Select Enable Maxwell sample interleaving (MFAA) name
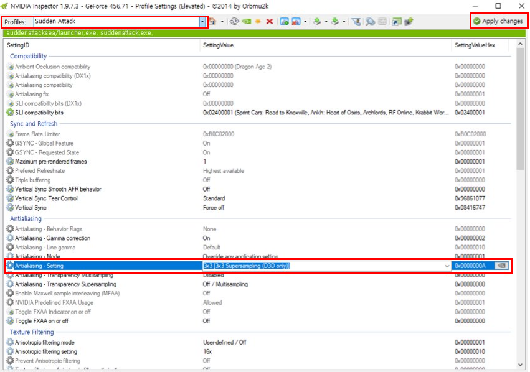Viewport: 530px width, 372px height. click(x=67, y=294)
